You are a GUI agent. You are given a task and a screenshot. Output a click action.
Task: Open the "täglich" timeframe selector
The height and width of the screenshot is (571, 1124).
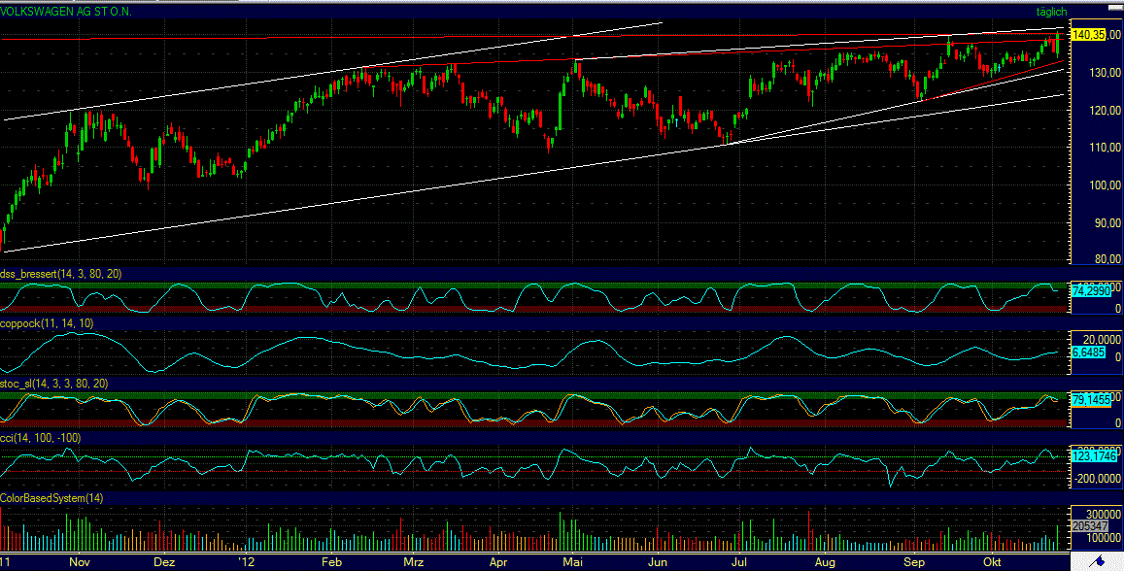click(x=1054, y=12)
